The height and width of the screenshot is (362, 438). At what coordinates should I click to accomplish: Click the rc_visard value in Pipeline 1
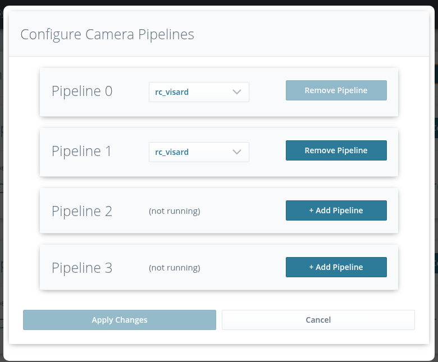(x=172, y=152)
